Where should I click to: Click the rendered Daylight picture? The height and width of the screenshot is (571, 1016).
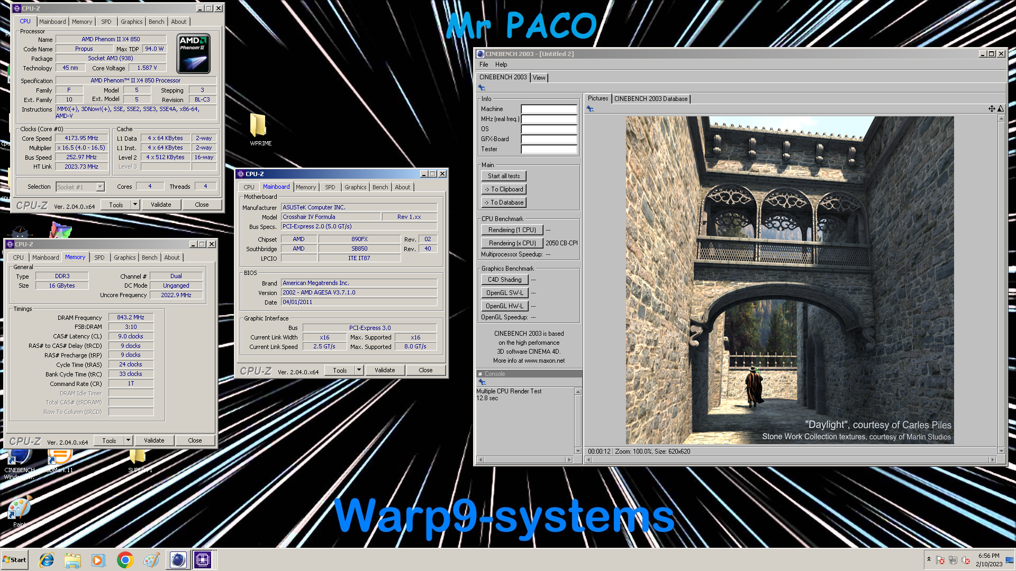[790, 280]
